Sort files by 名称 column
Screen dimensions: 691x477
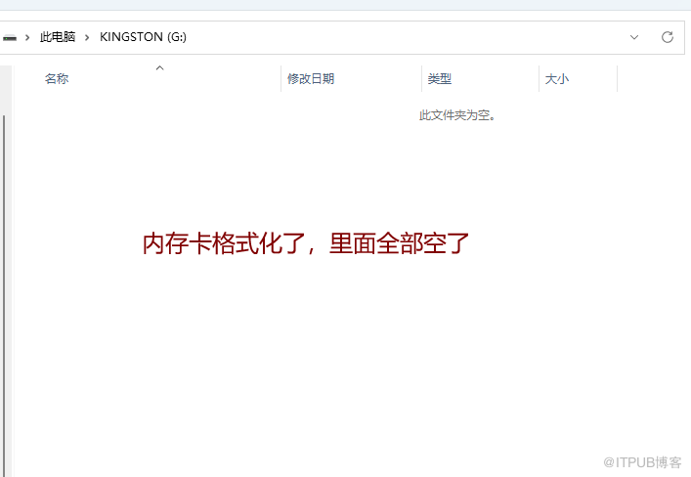57,79
